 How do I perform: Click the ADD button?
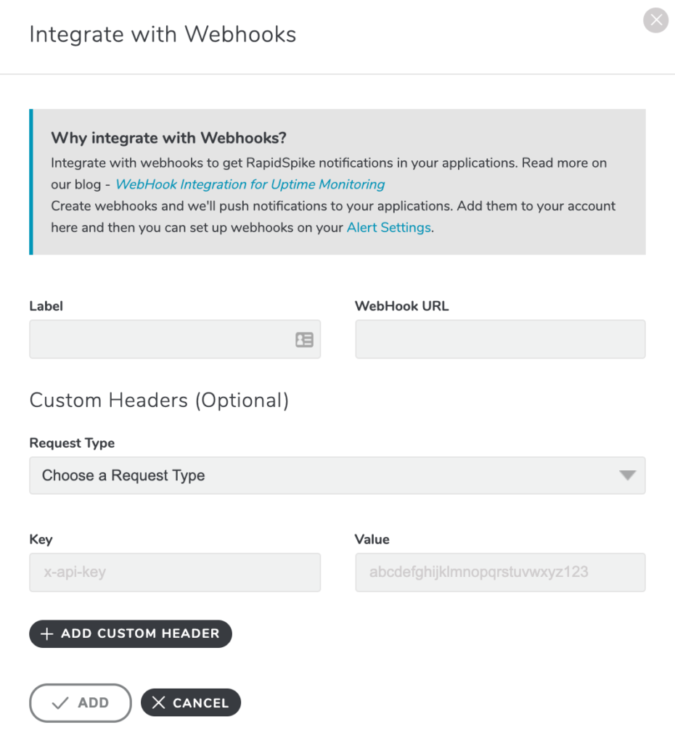[80, 702]
